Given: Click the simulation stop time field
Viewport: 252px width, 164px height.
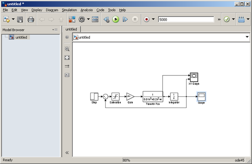Looking at the screenshot, I should (186, 19).
